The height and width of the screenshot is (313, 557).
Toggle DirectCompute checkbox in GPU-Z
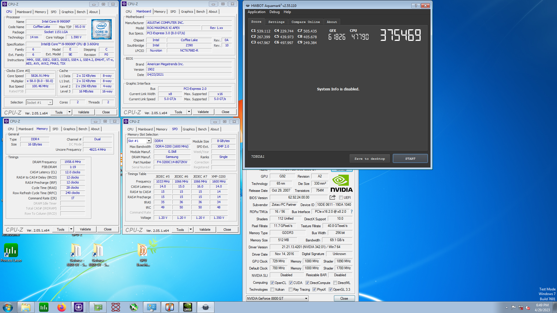point(307,283)
